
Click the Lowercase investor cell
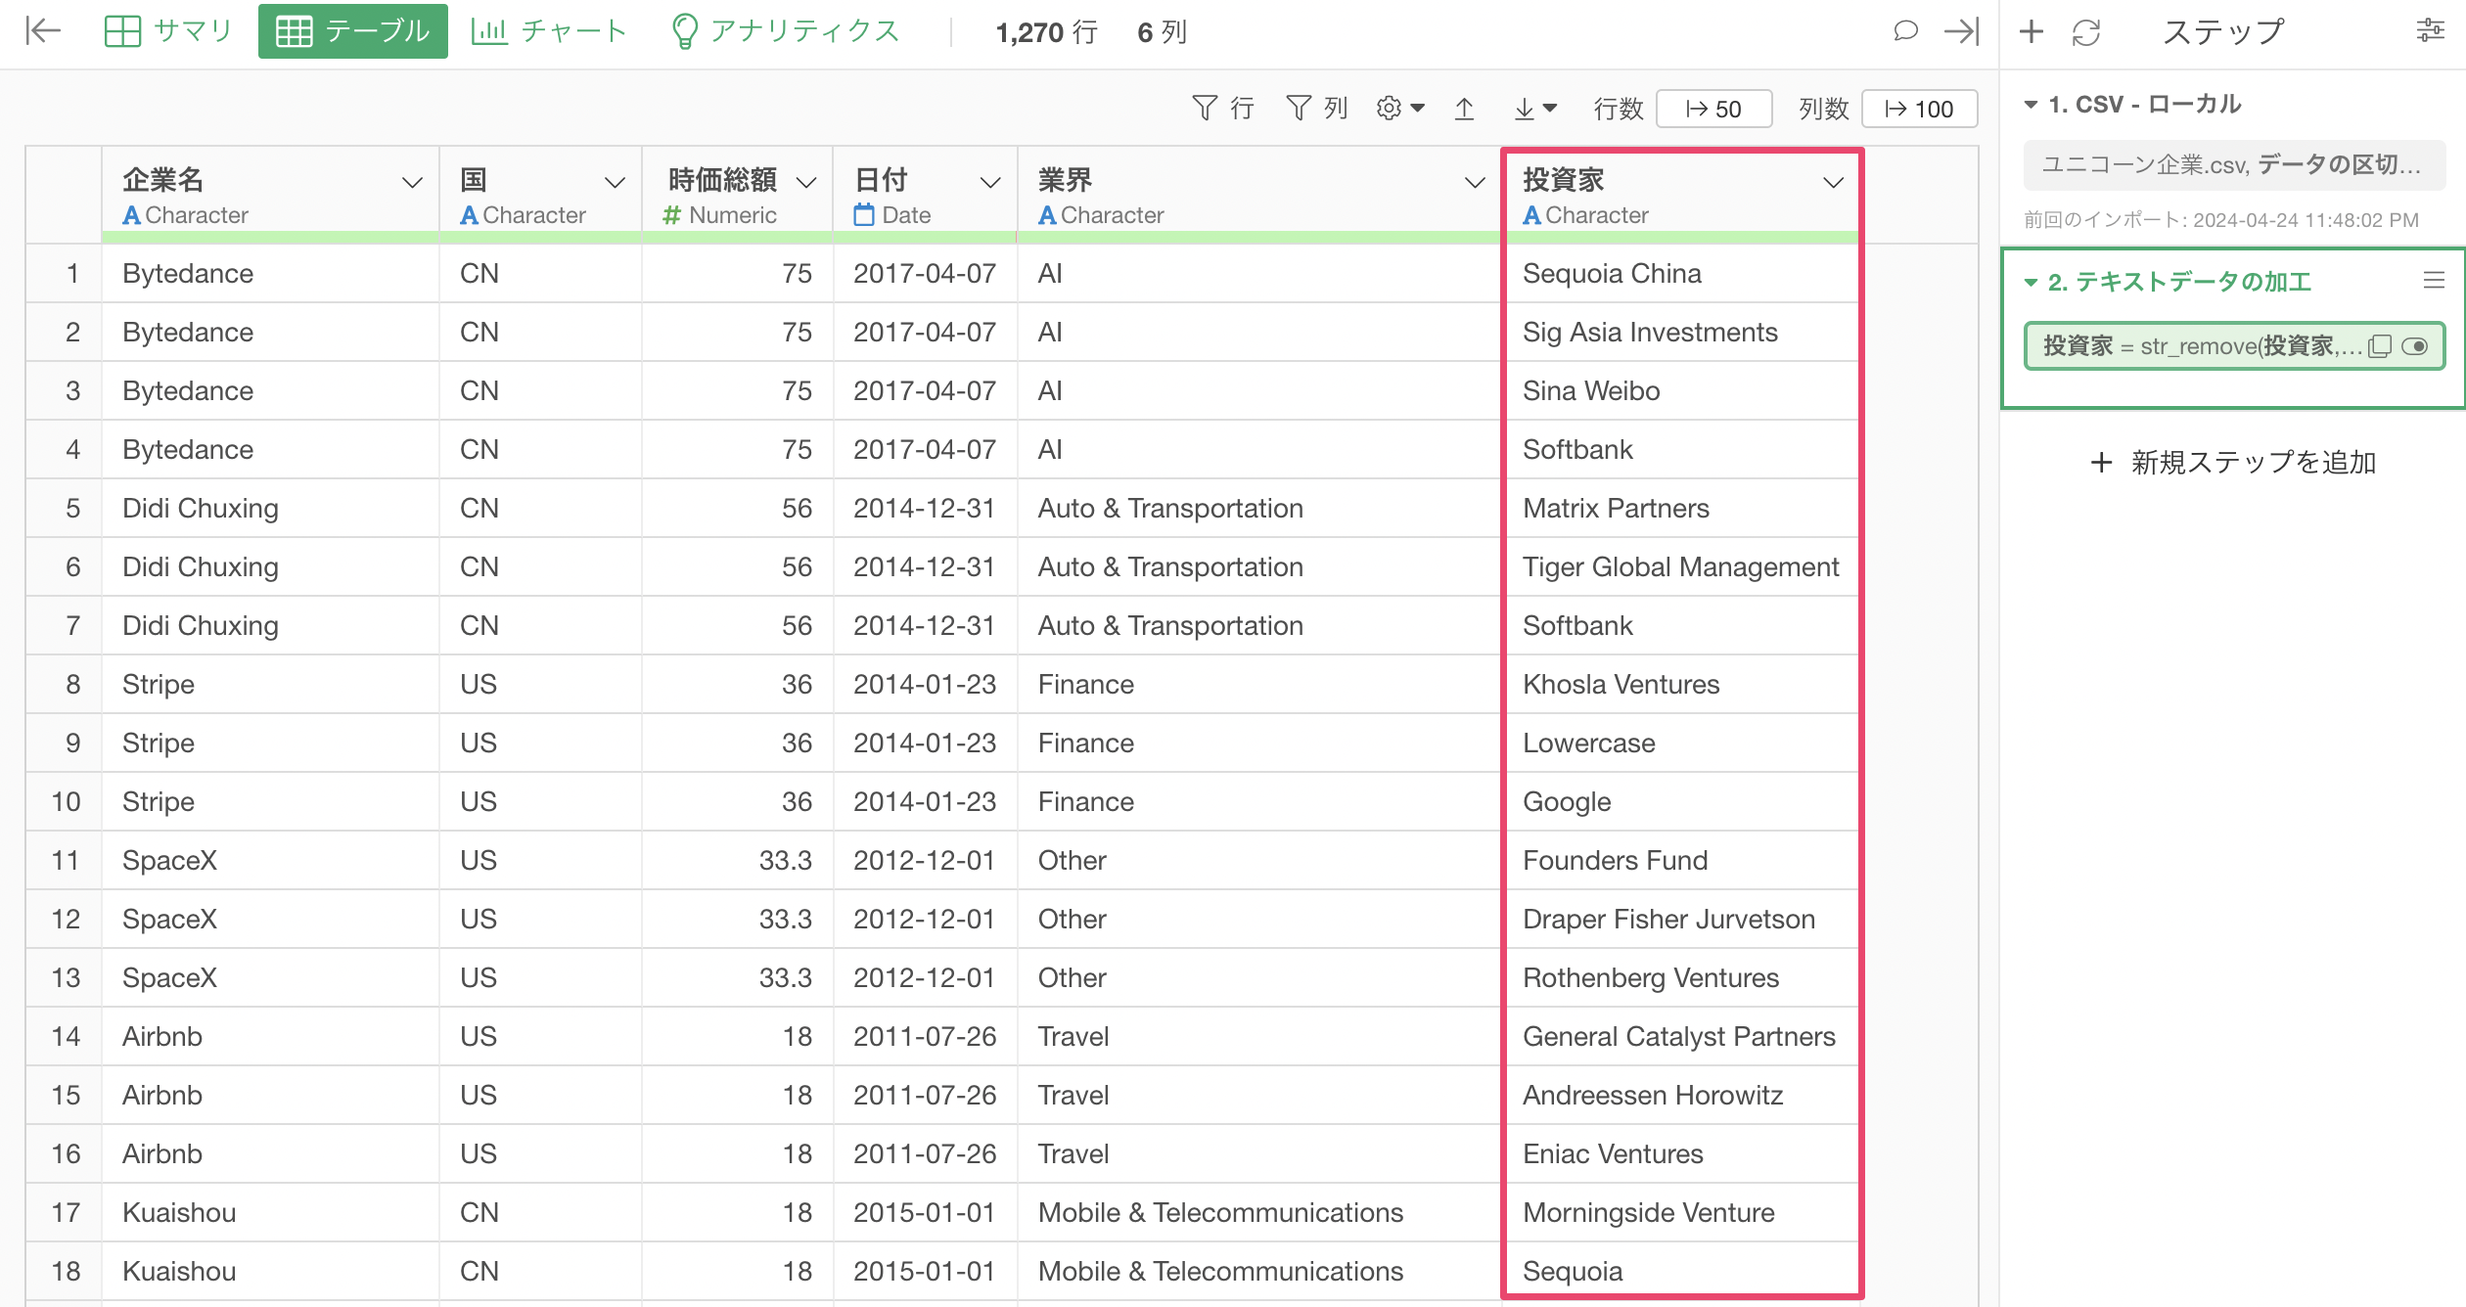point(1680,744)
